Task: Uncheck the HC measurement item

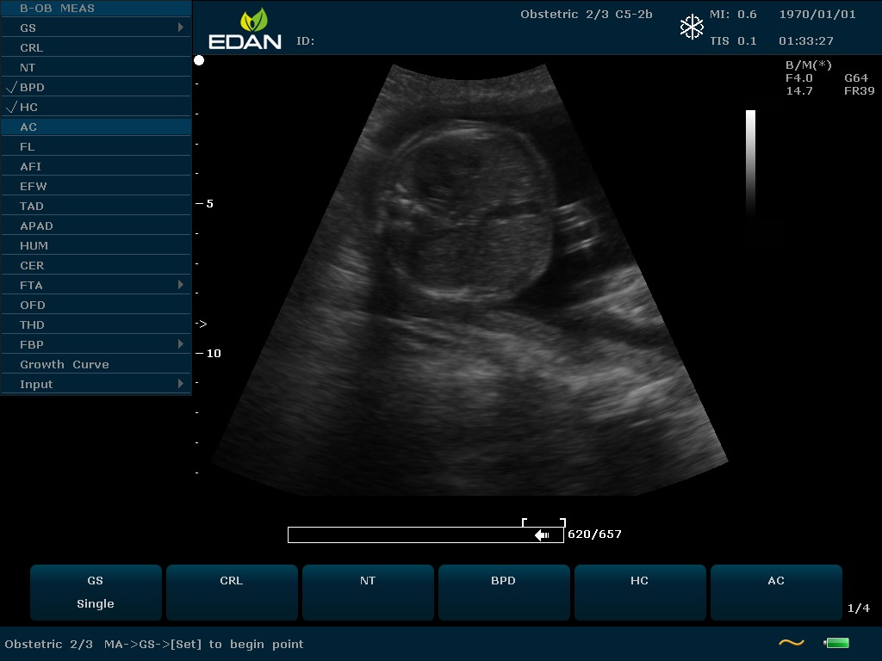Action: (x=28, y=107)
